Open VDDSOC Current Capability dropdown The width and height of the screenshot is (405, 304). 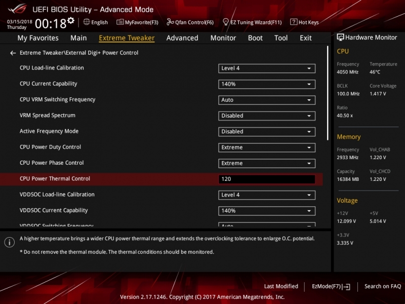pos(267,211)
